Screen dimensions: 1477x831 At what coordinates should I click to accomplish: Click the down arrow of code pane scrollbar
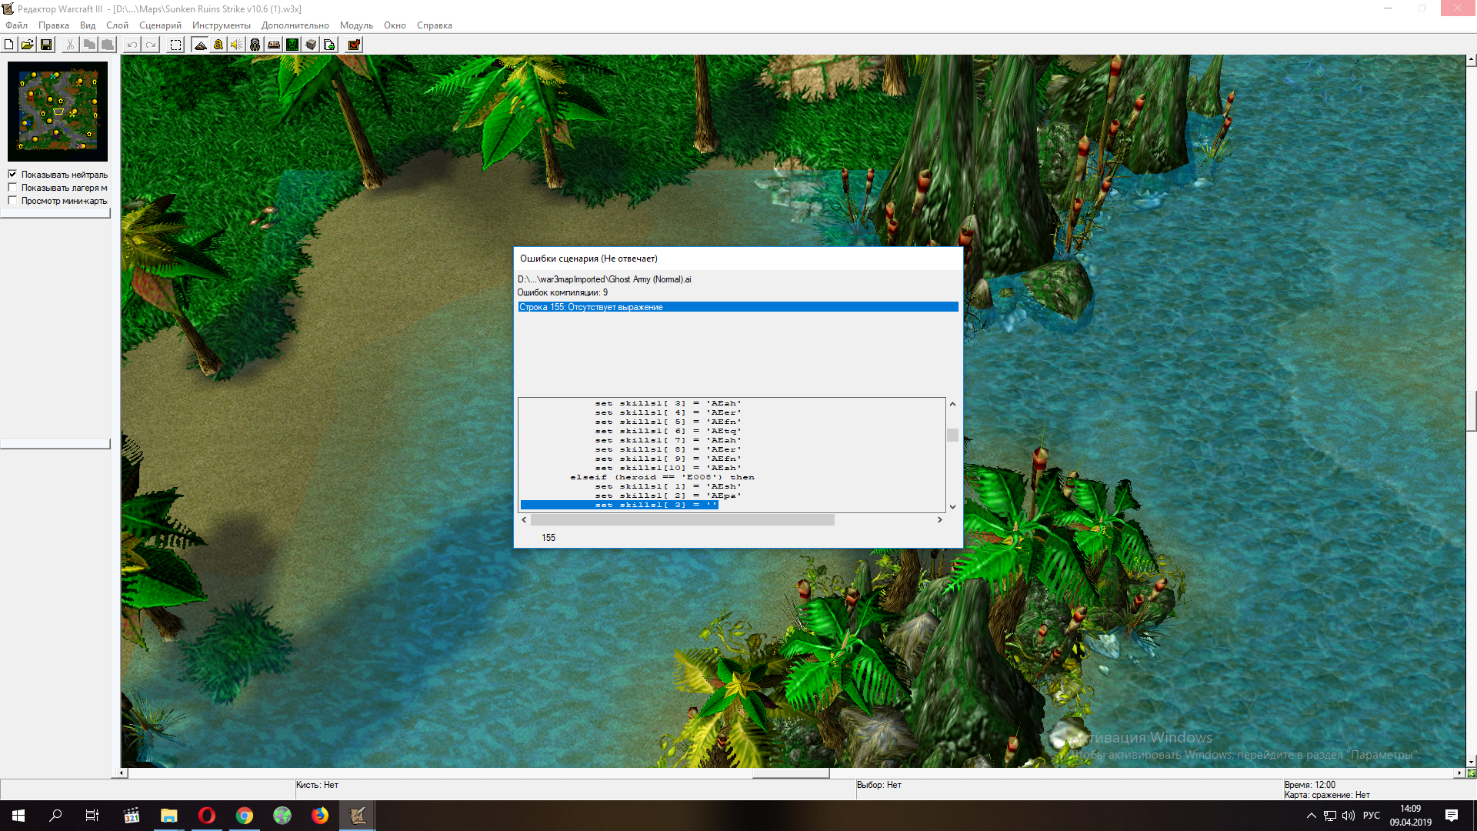pos(952,507)
